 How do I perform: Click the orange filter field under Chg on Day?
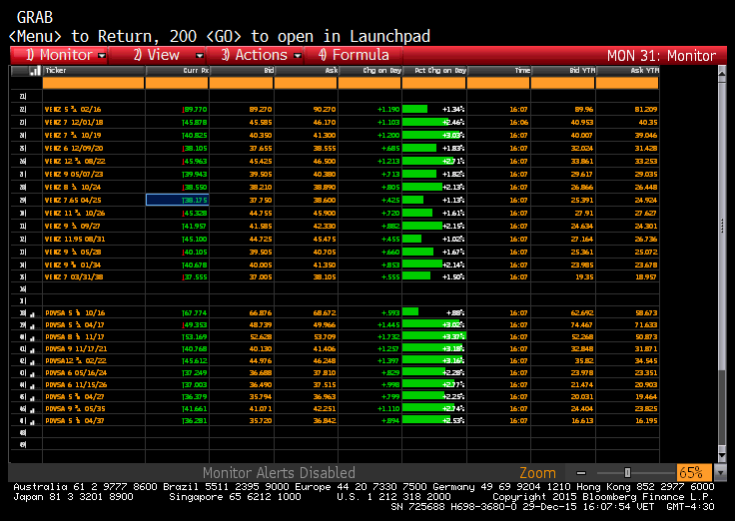pyautogui.click(x=369, y=83)
